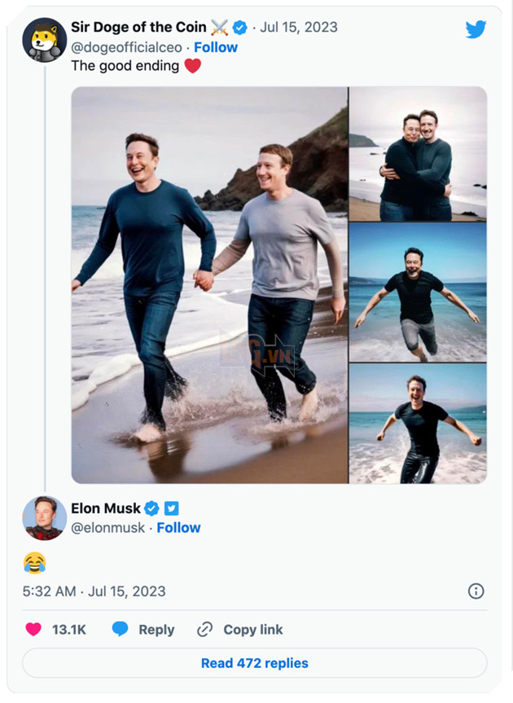The image size is (513, 703).
Task: Click the heart like icon
Action: (32, 629)
